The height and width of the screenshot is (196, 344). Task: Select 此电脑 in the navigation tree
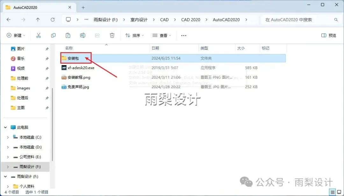pos(23,127)
